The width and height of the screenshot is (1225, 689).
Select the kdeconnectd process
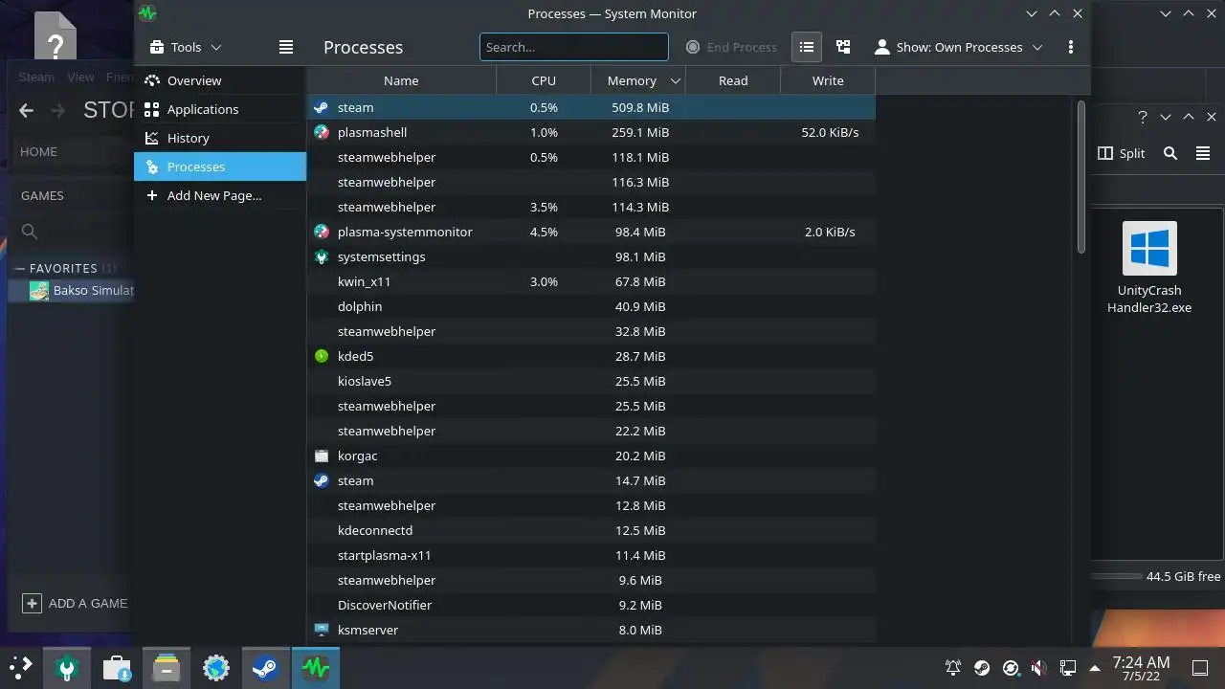coord(590,530)
